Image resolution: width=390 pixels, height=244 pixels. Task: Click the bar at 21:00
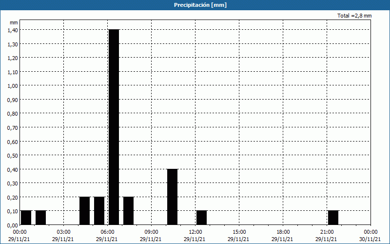pos(333,218)
